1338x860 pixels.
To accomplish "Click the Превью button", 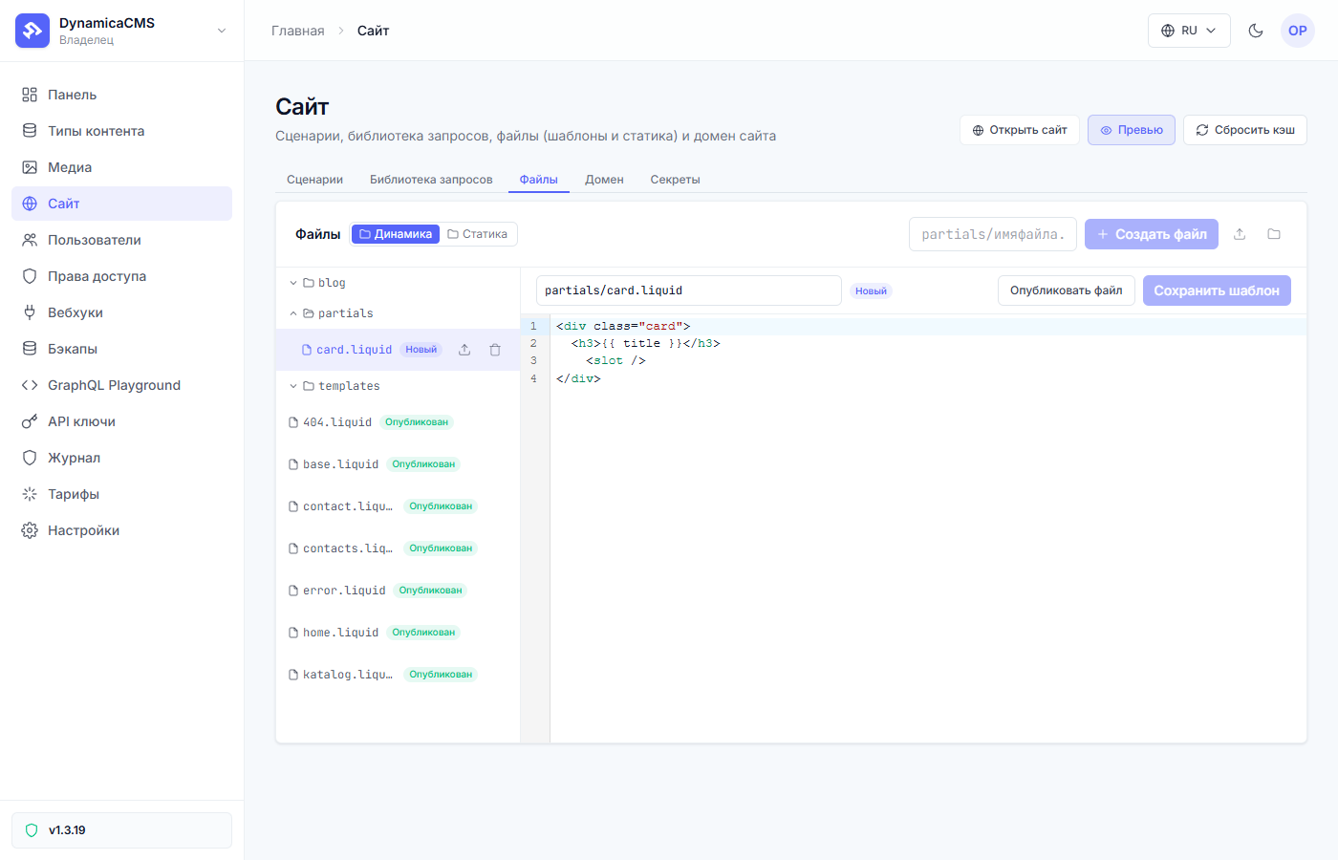I will (1132, 130).
